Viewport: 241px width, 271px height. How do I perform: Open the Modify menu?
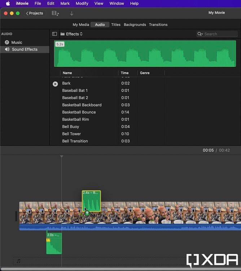[82, 4]
